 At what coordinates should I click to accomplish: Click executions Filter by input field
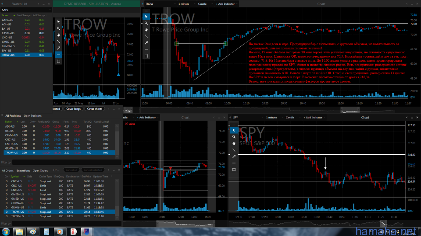click(66, 223)
